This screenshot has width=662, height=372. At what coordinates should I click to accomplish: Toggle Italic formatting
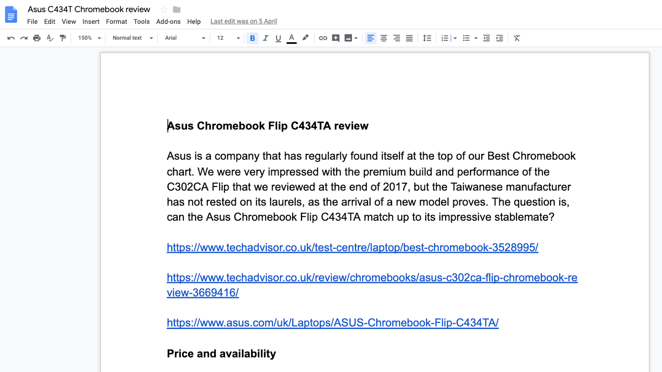click(266, 38)
